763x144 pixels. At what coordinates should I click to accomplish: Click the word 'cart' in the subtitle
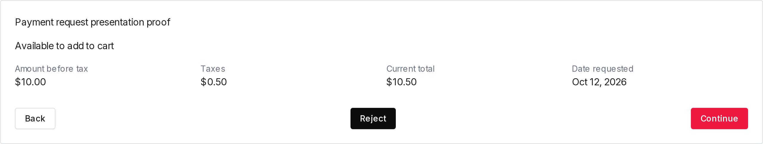[x=106, y=46]
